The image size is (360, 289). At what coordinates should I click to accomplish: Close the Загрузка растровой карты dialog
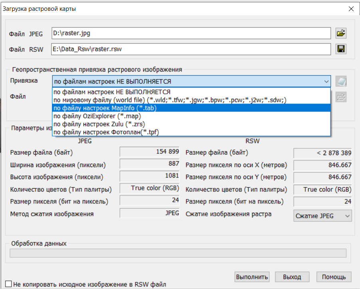pos(351,9)
